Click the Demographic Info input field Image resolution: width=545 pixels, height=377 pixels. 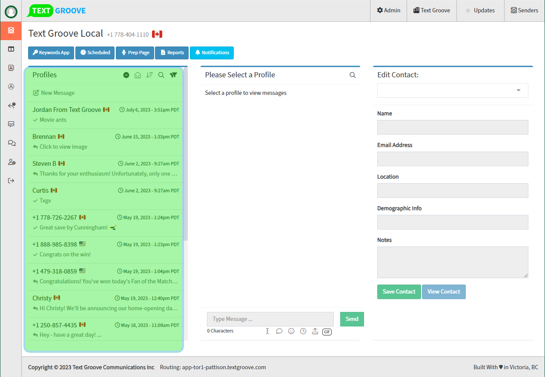(x=453, y=222)
